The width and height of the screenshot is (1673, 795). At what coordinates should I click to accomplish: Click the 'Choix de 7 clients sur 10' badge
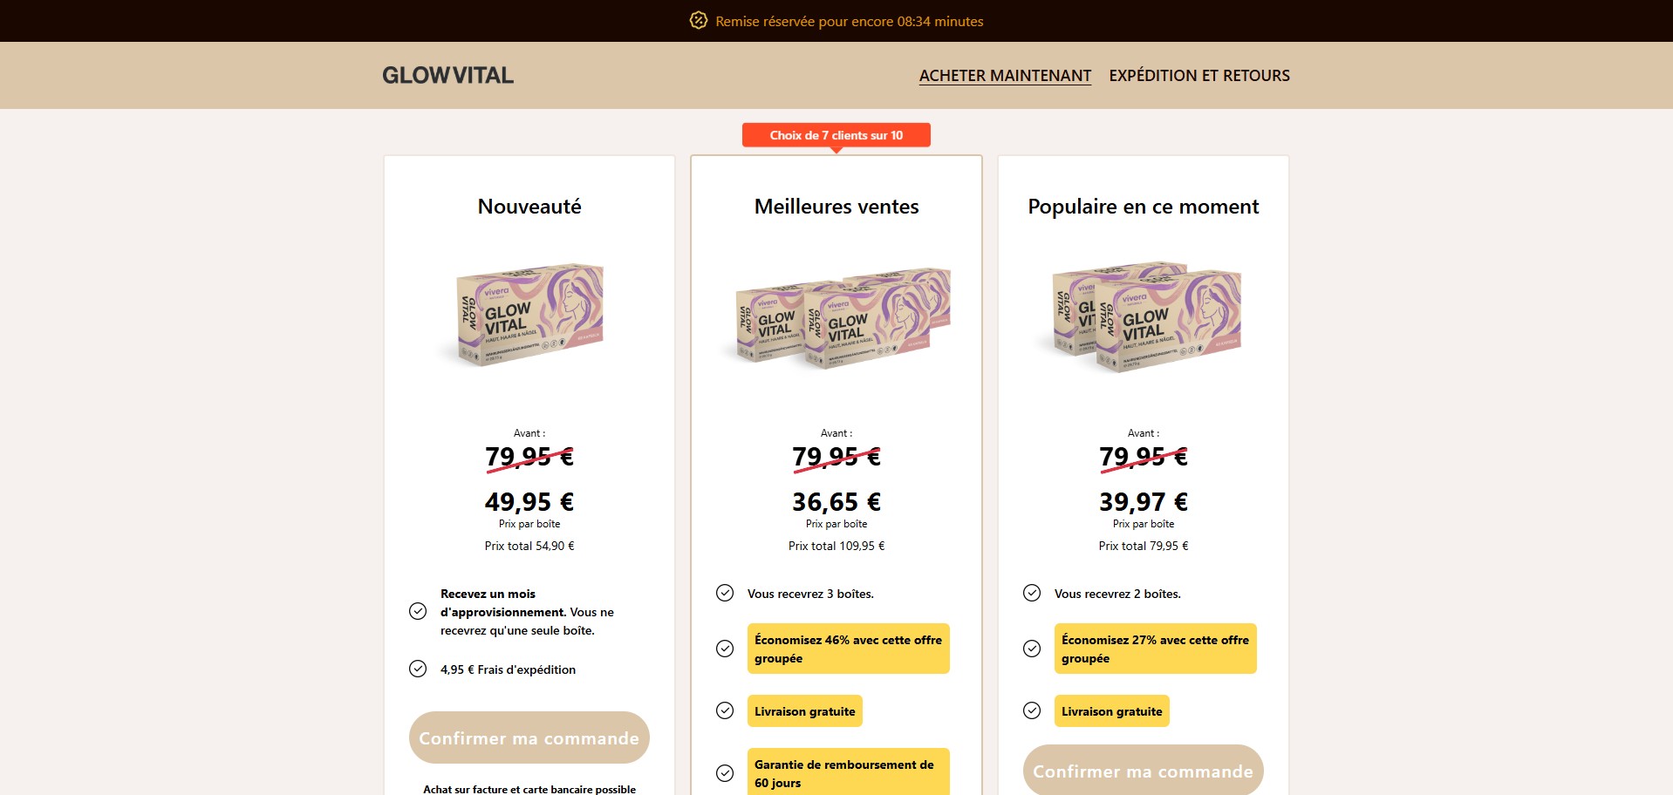(836, 135)
